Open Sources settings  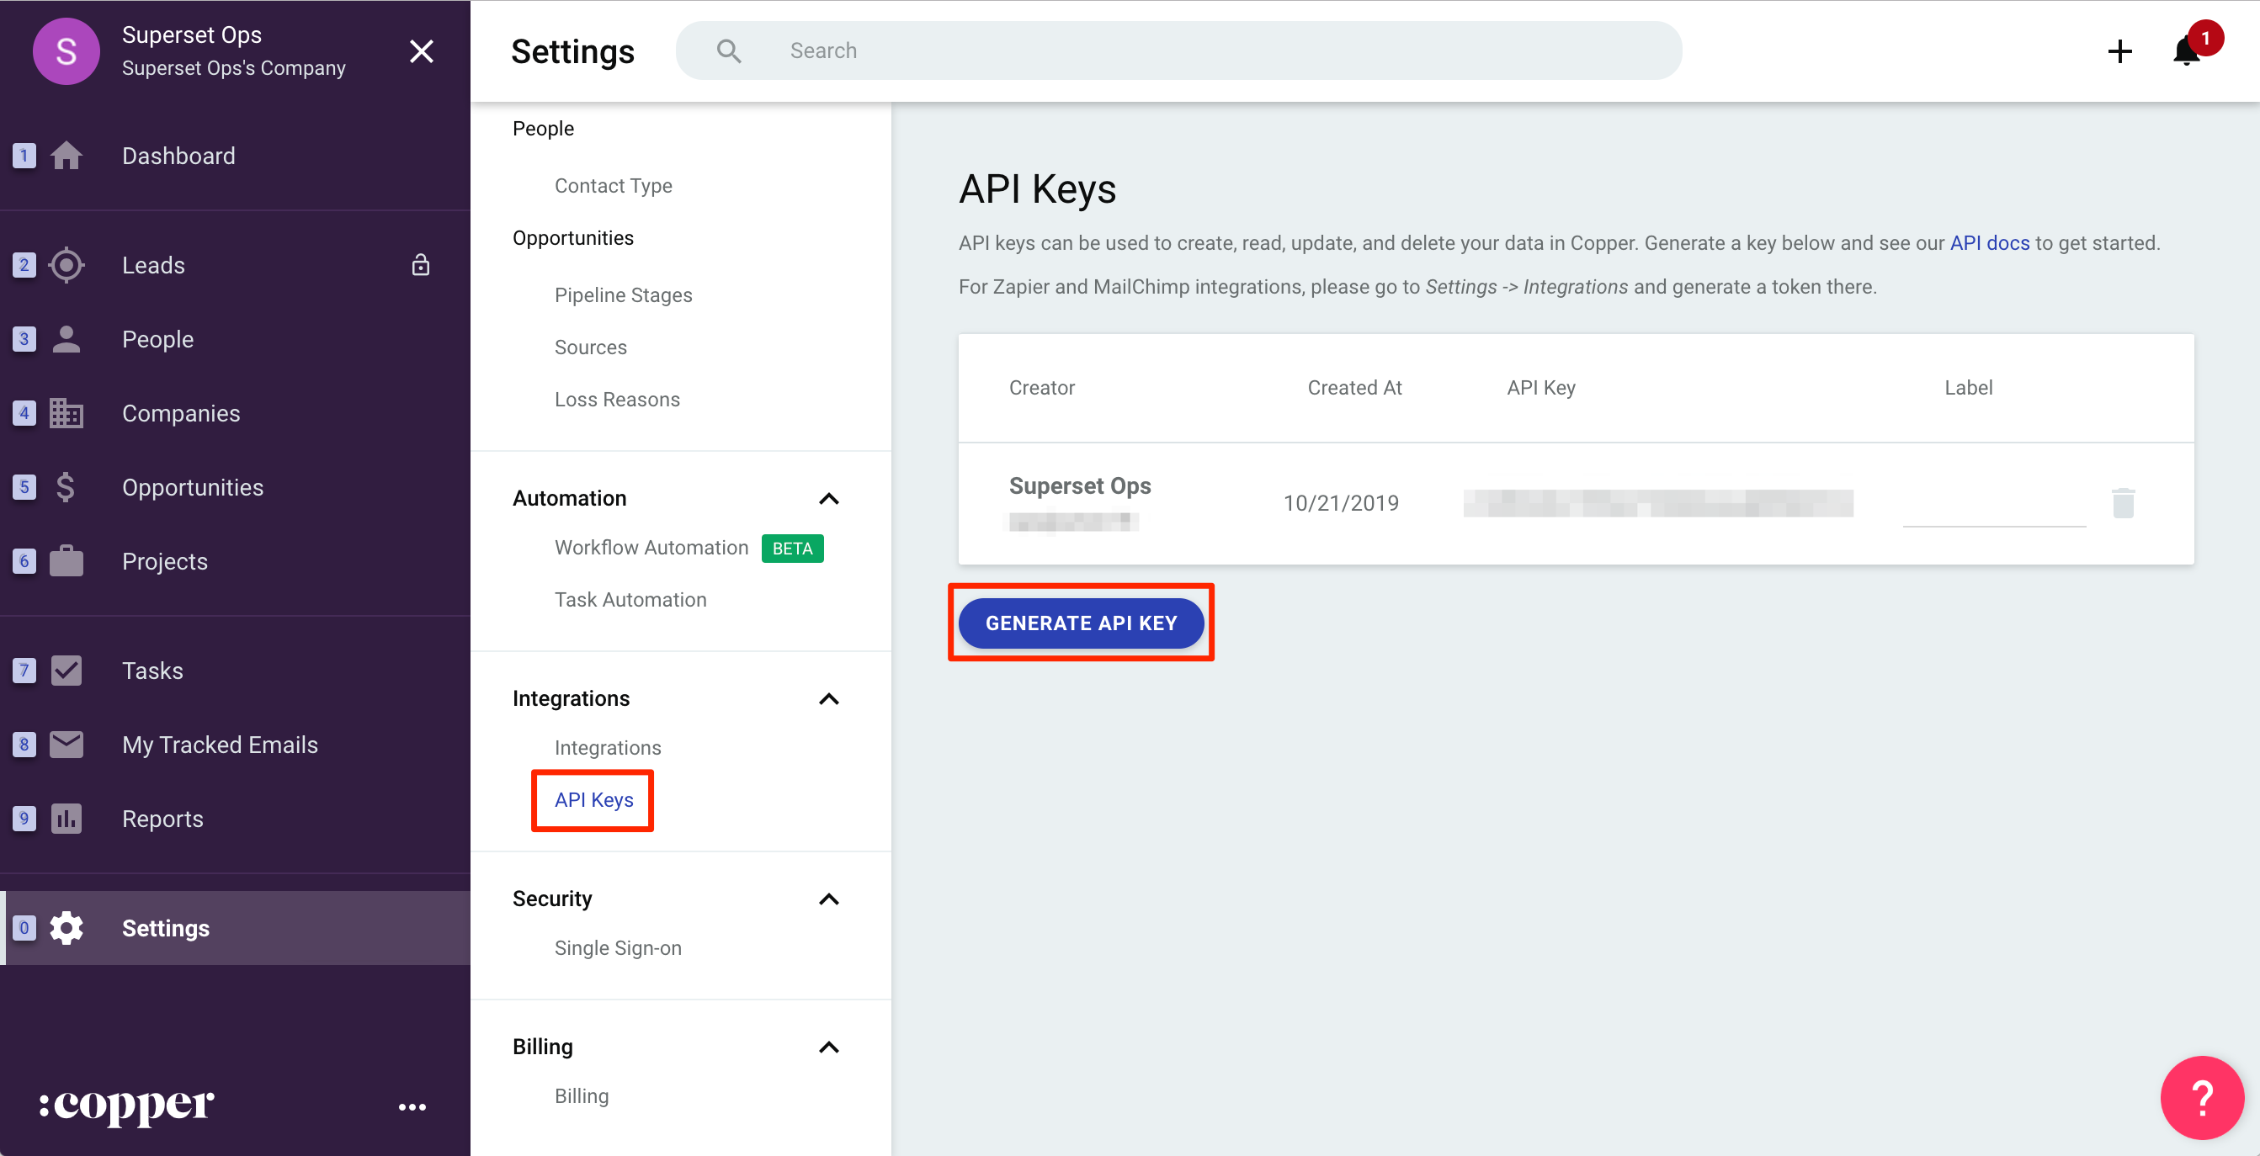(x=590, y=347)
